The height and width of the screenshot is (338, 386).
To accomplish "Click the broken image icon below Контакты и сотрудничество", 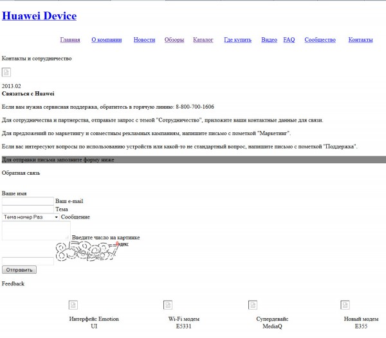I will [6, 72].
